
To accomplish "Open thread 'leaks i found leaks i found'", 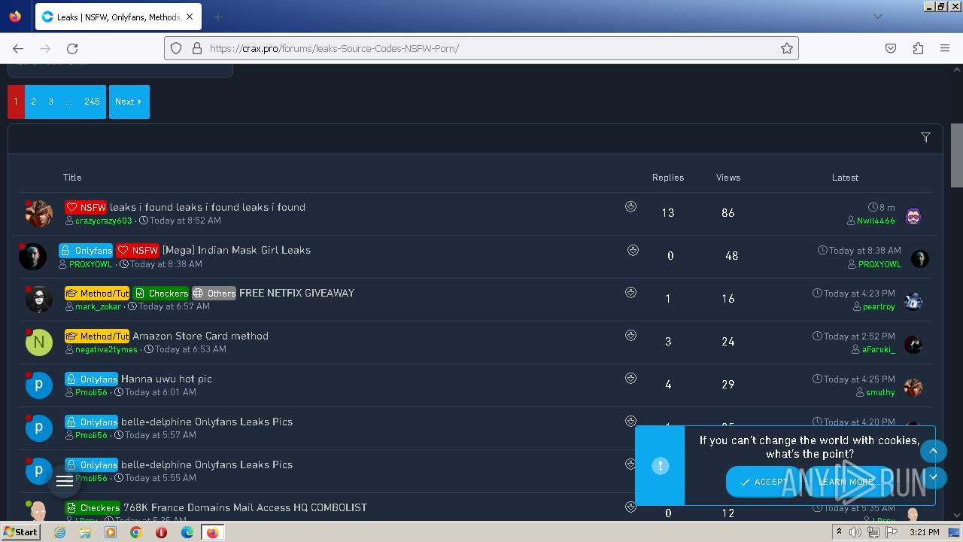I will tap(208, 207).
